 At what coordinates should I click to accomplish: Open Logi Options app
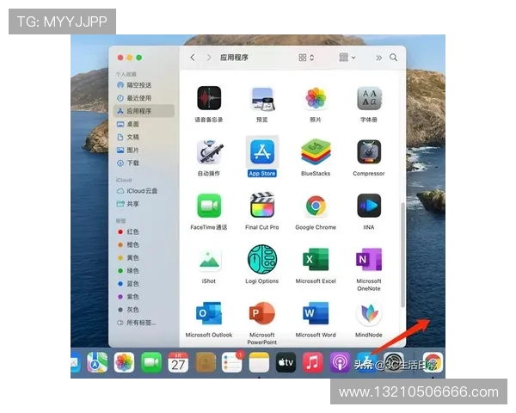click(x=262, y=260)
